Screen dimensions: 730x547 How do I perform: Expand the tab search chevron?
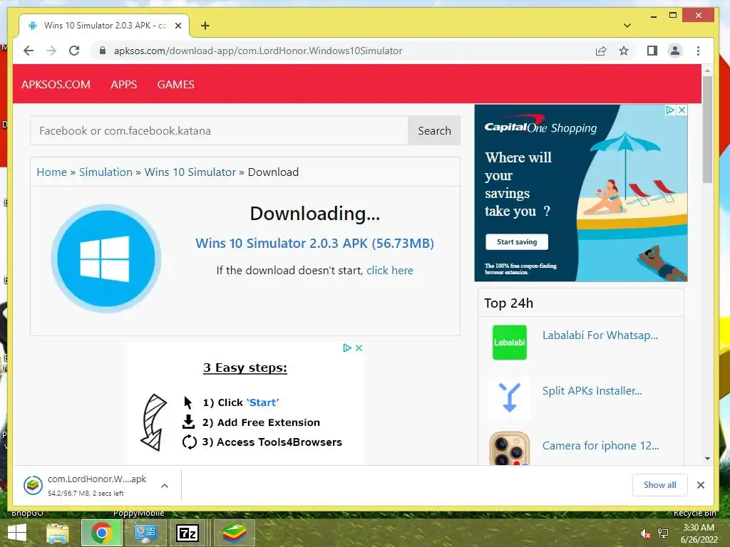tap(627, 26)
